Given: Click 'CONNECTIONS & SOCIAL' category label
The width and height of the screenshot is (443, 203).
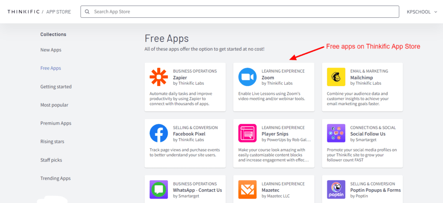Looking at the screenshot, I should [x=373, y=128].
